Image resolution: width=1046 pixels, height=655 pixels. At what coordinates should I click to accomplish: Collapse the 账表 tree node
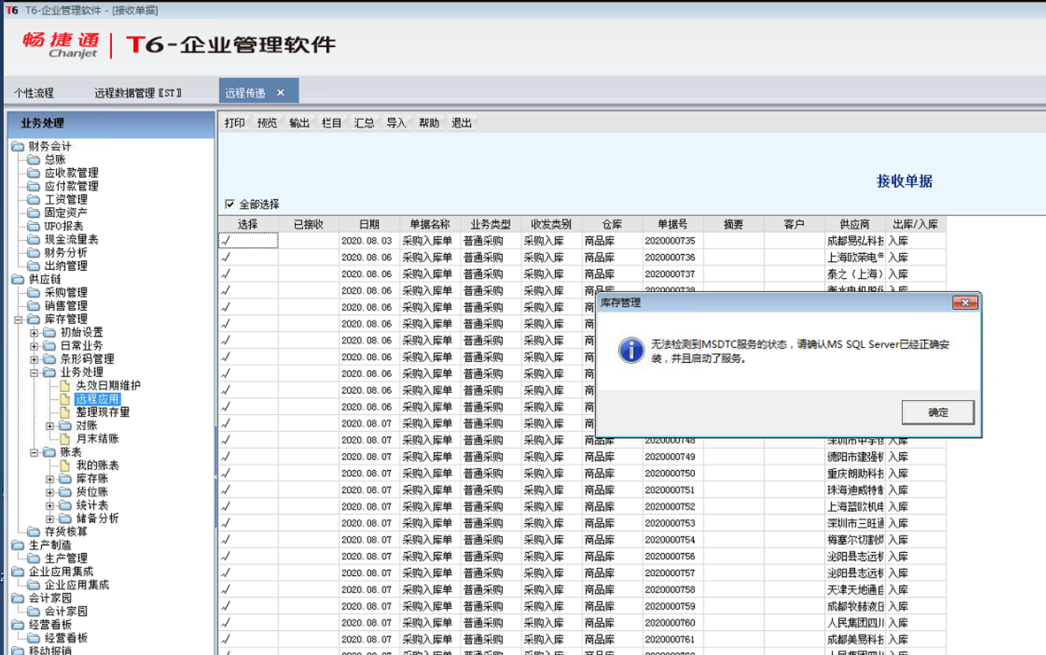click(x=34, y=452)
